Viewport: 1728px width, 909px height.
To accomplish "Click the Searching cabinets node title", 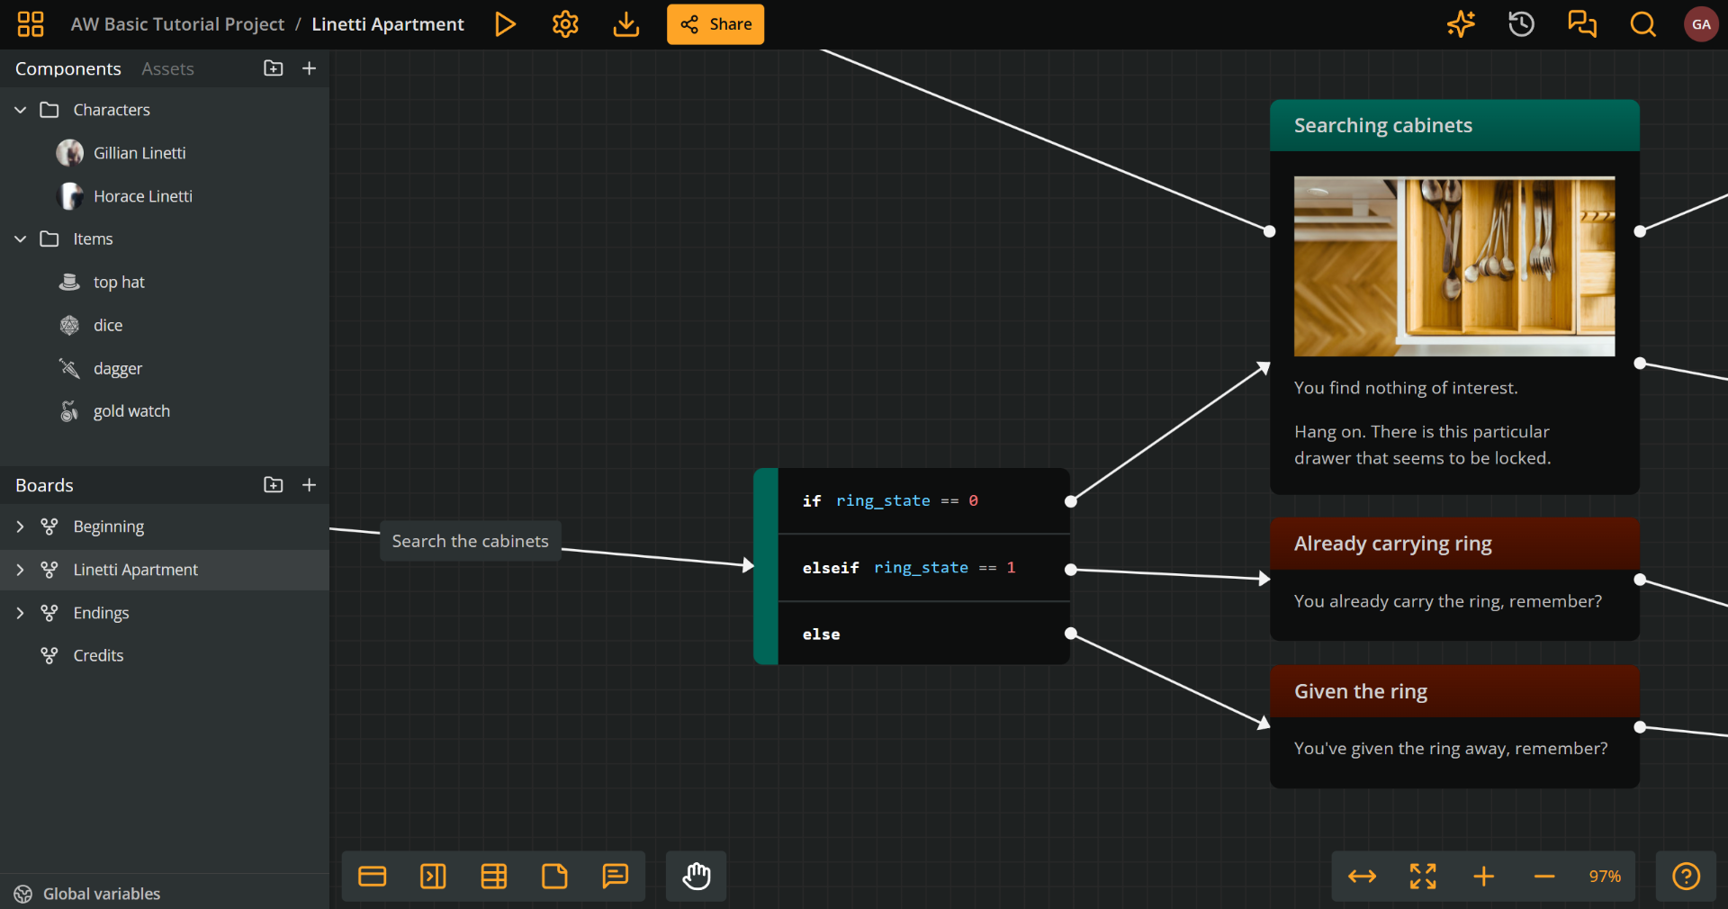I will pos(1383,125).
